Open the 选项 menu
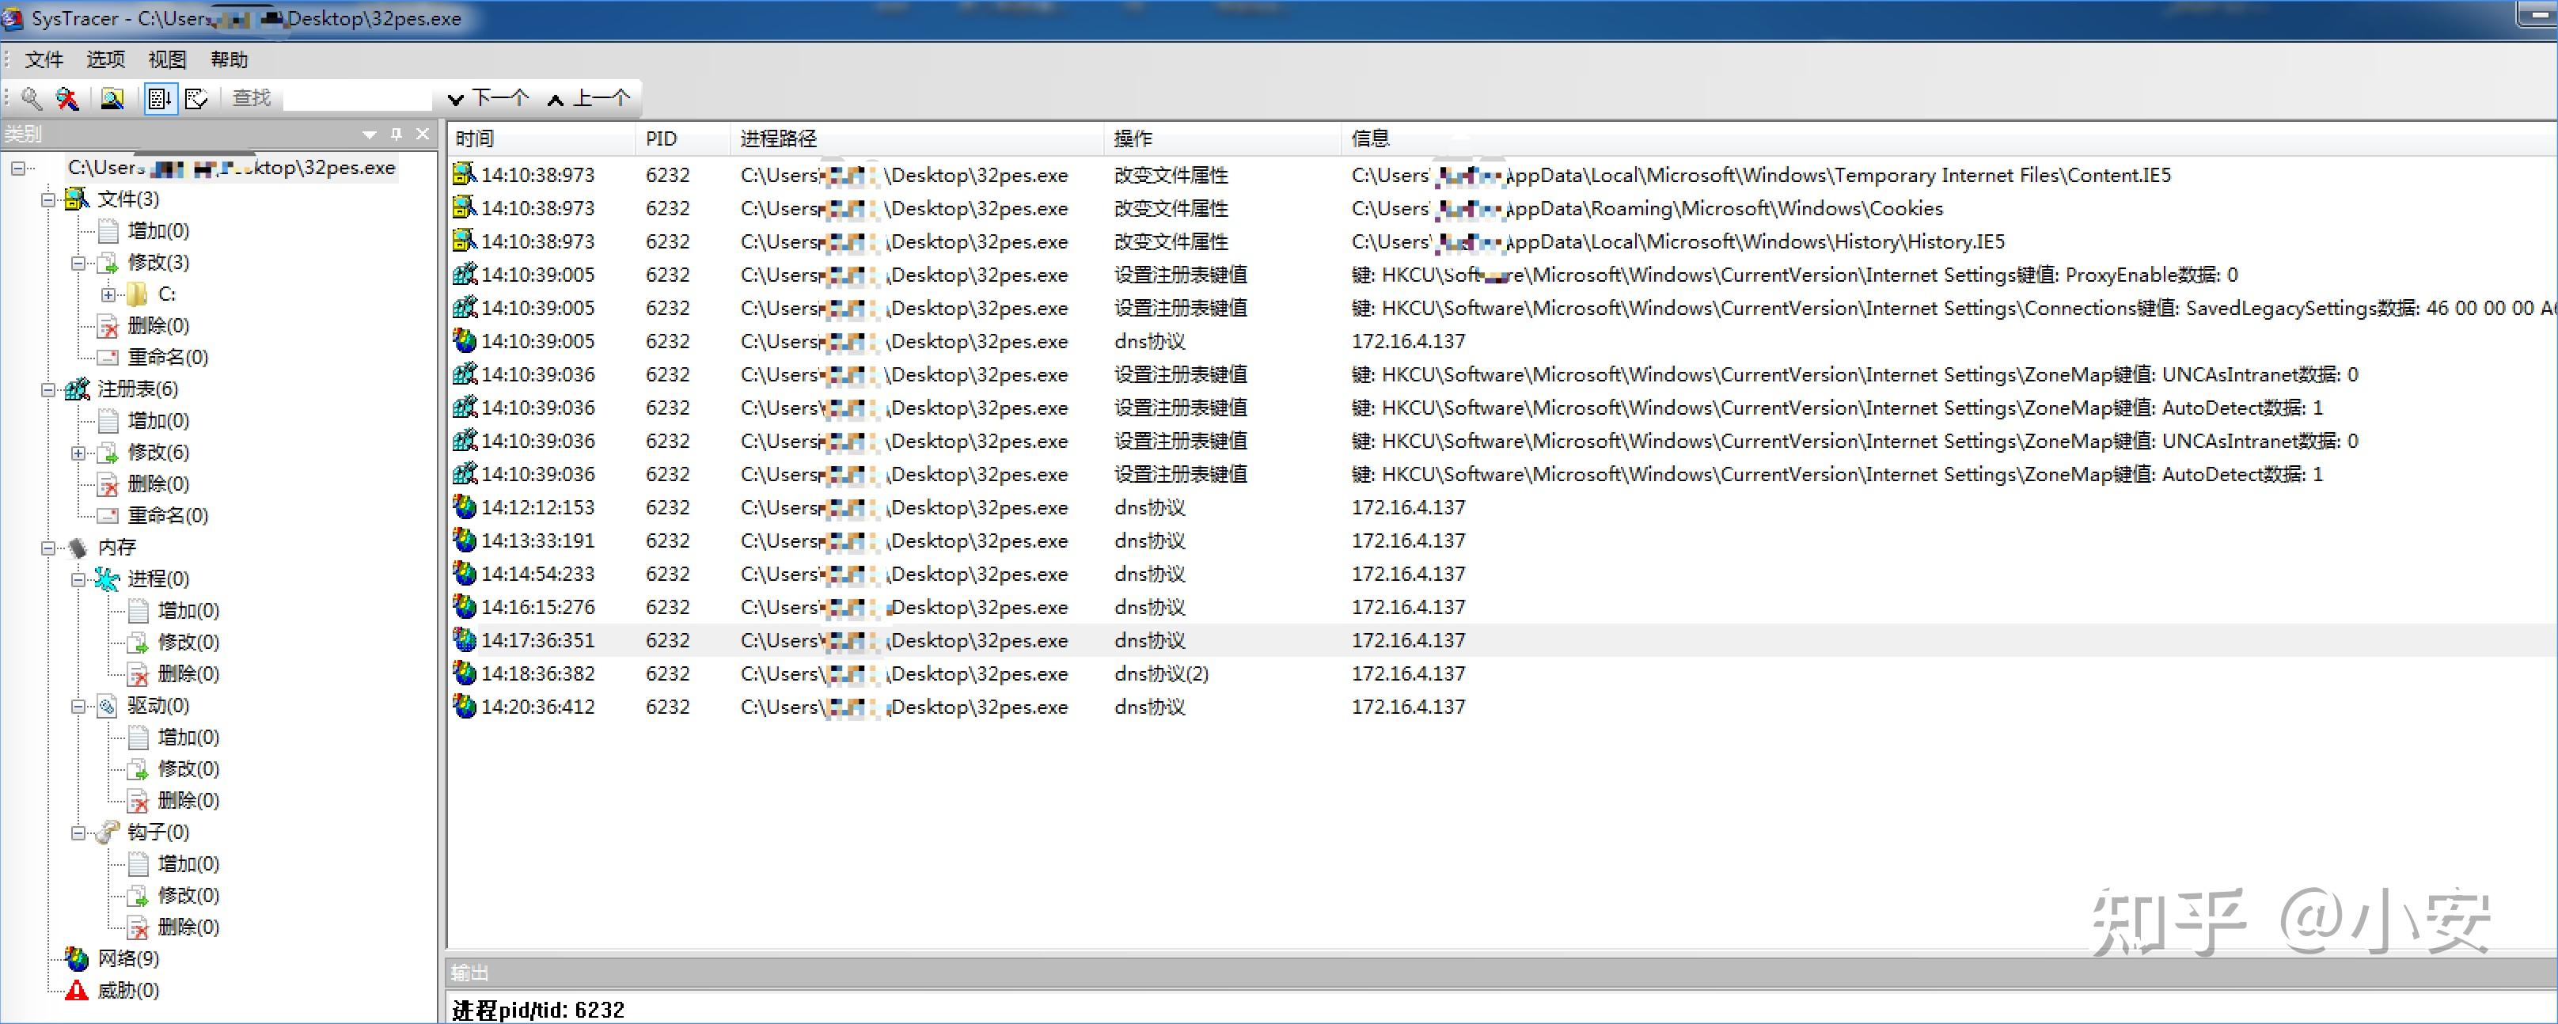The width and height of the screenshot is (2558, 1024). point(105,59)
